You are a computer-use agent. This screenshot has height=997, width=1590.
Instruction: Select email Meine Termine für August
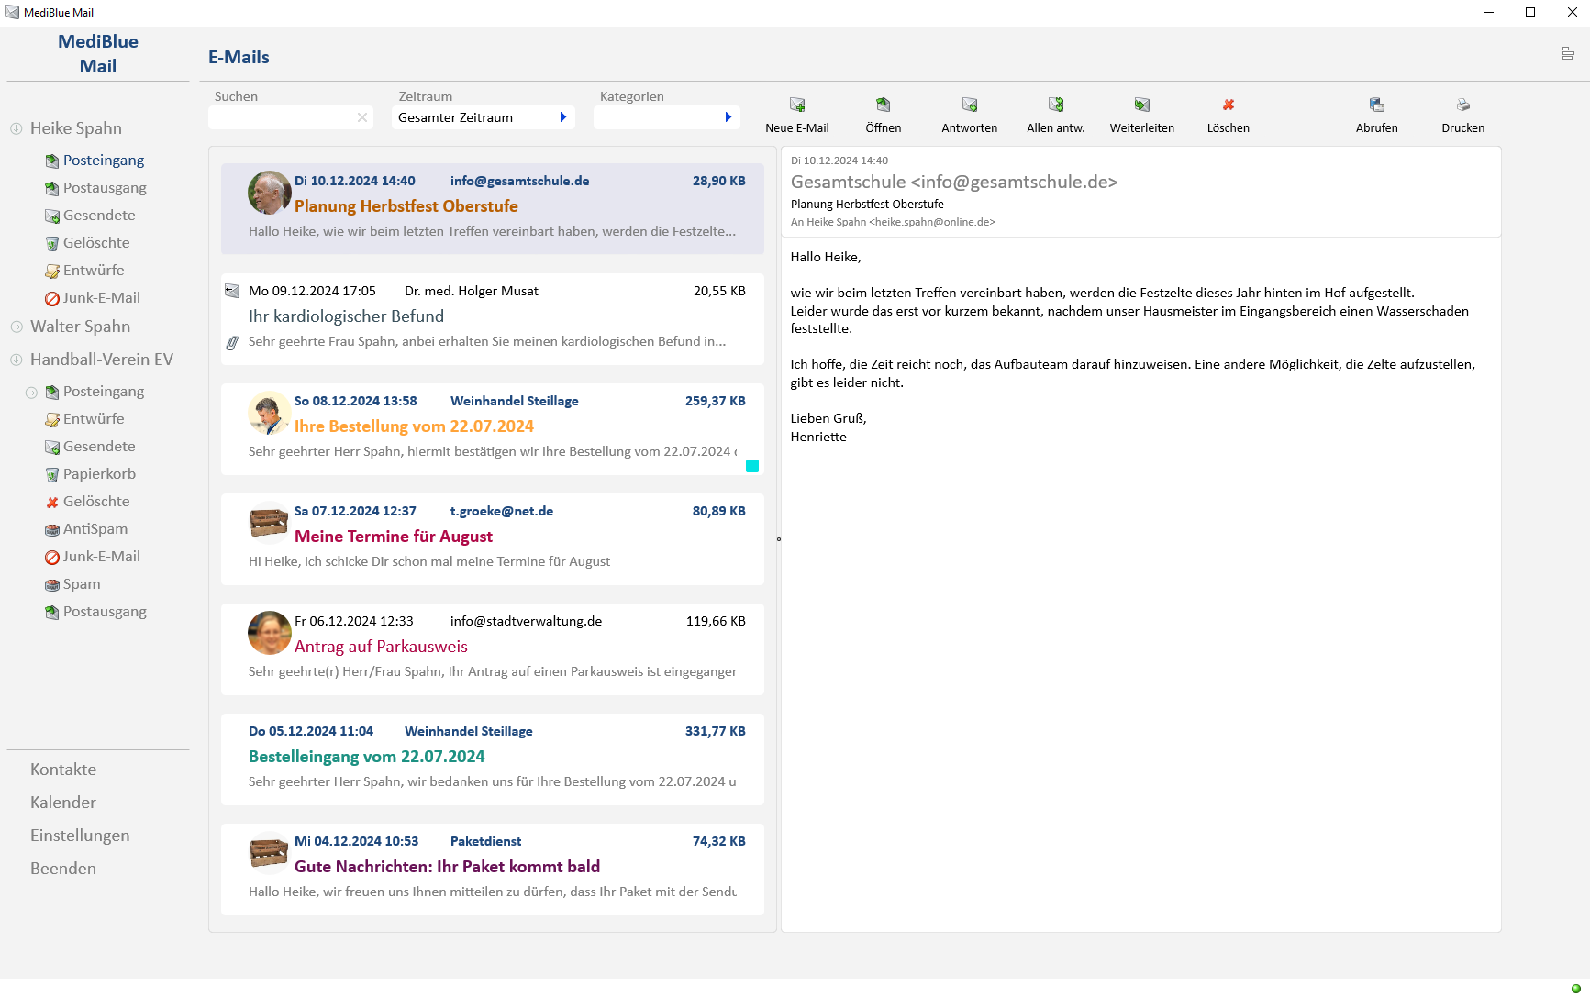tap(493, 538)
